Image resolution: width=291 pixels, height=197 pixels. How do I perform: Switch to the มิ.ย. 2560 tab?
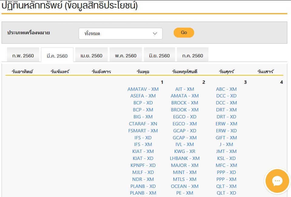click(159, 55)
